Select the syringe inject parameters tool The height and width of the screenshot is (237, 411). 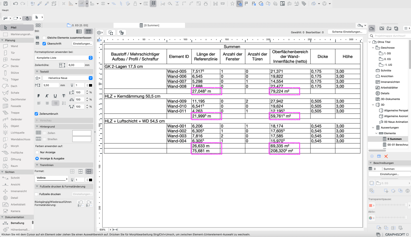[47, 4]
